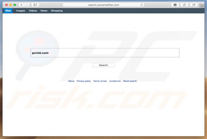Minimize window with yellow button

point(11,5)
